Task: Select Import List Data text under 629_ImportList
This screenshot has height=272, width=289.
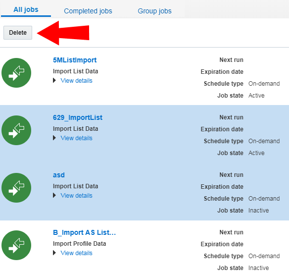Action: click(x=75, y=129)
